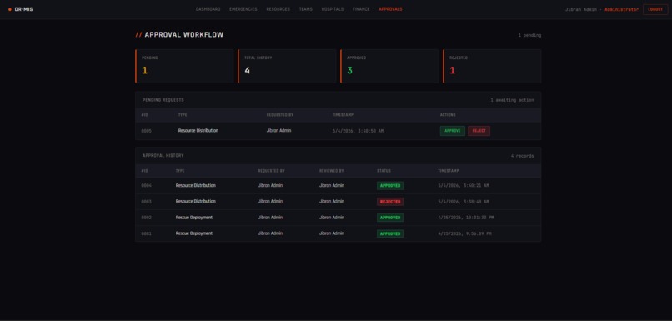Click the Reviewed By column header
Viewport: 672px width, 321px height.
point(331,171)
